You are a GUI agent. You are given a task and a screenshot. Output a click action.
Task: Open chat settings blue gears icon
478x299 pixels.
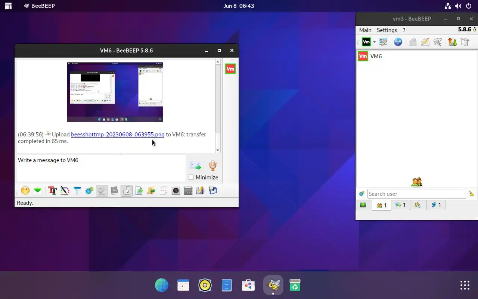coord(89,191)
